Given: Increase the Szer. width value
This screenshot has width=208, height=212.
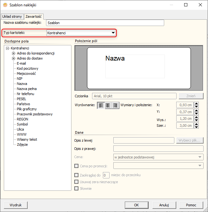Looking at the screenshot, I should [196, 124].
